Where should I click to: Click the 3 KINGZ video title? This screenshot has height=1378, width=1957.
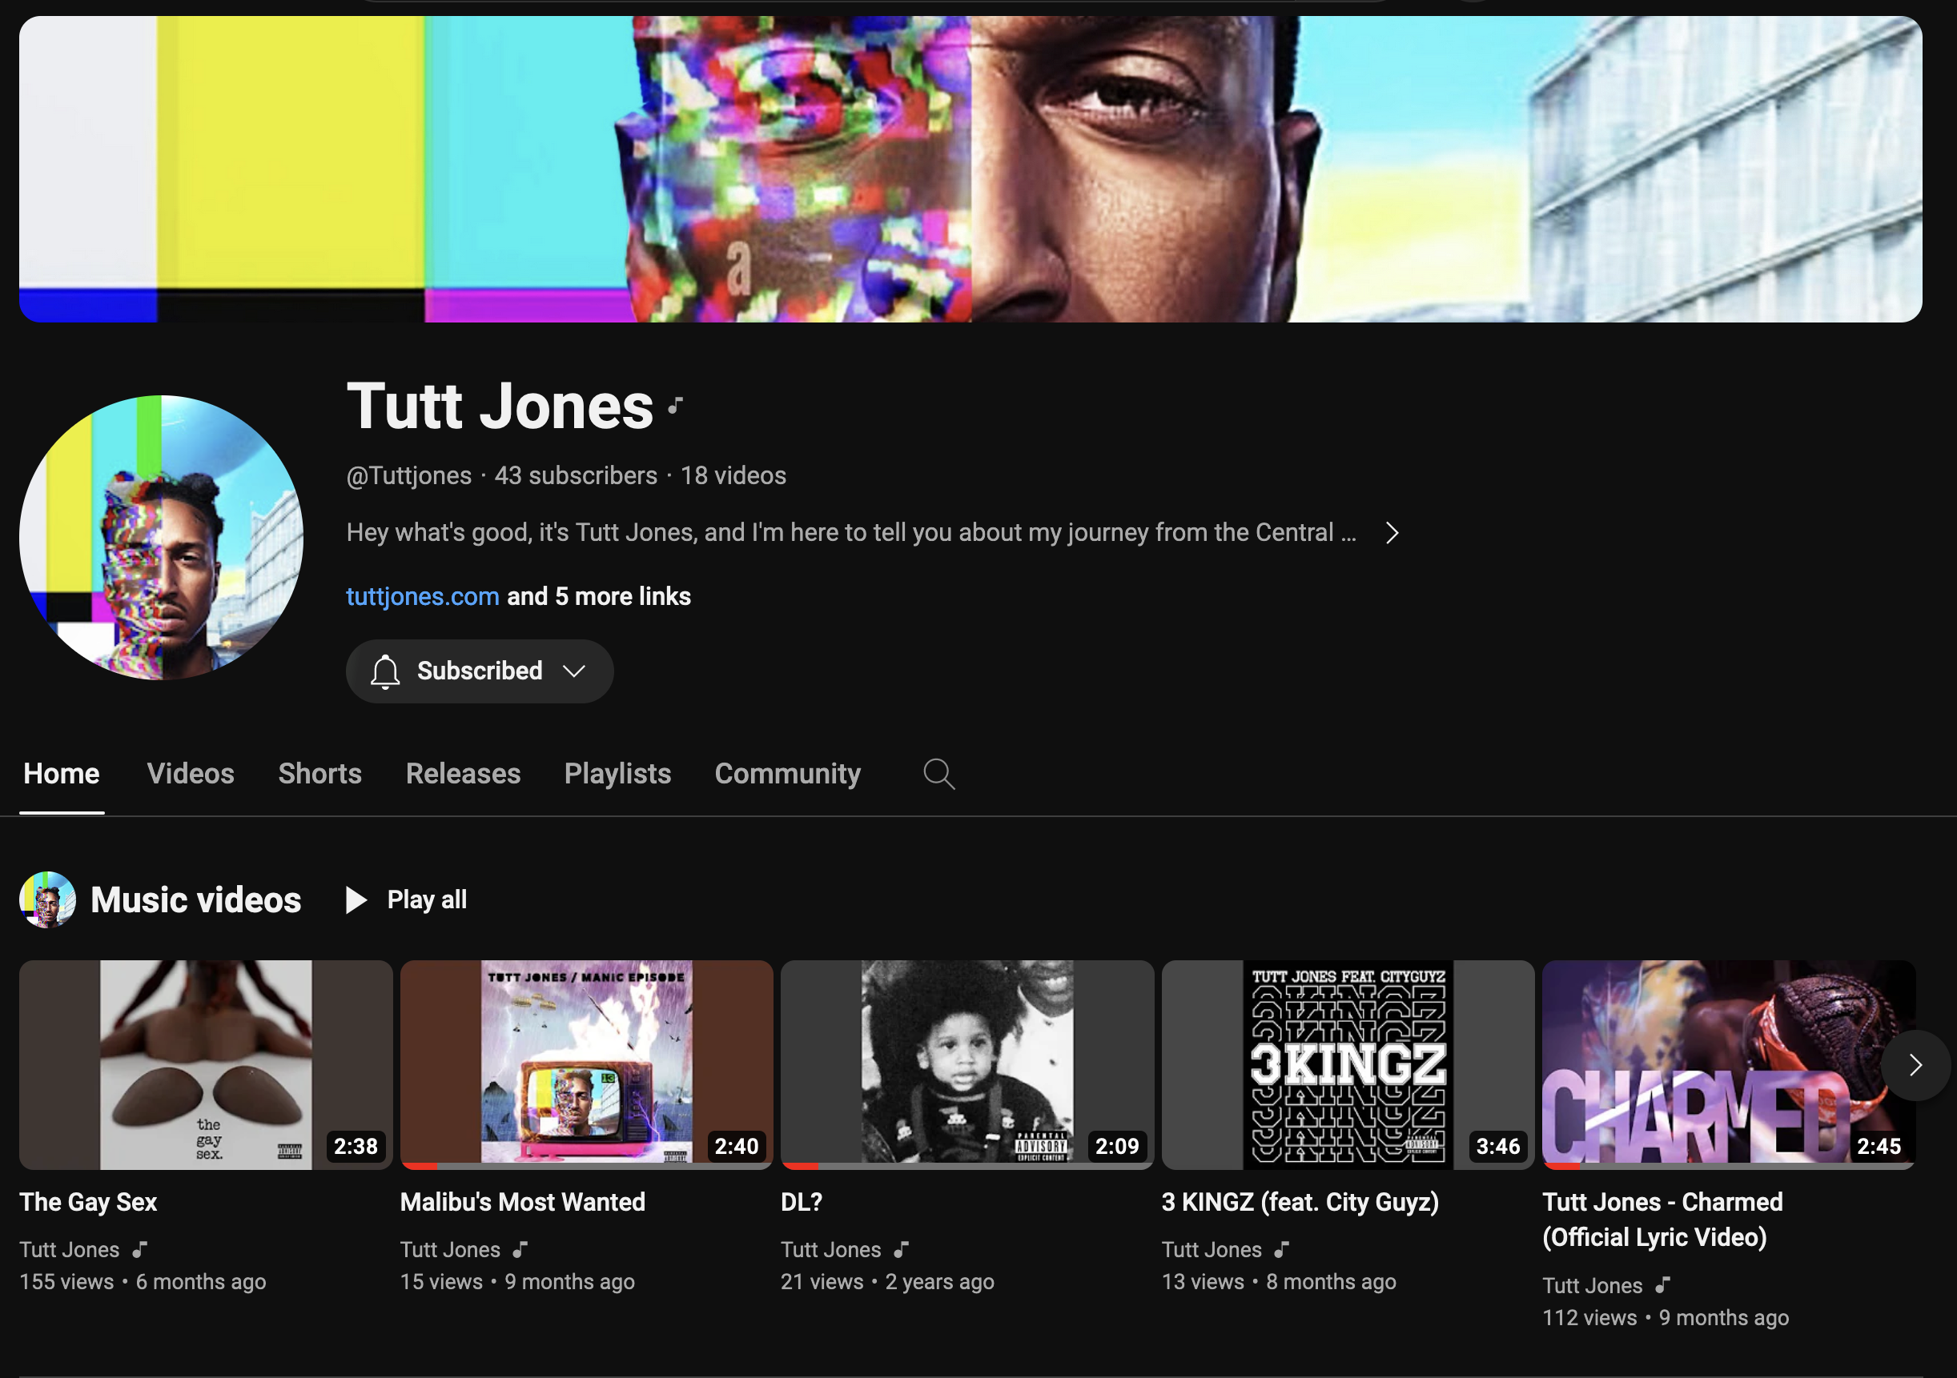pos(1300,1202)
